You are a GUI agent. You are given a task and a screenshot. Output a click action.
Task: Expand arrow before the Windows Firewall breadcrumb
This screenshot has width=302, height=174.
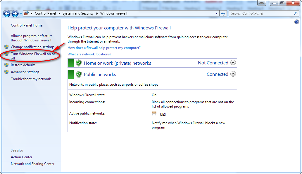tap(97, 13)
